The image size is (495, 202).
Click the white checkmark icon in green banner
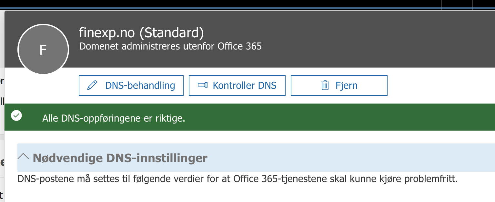click(x=16, y=115)
